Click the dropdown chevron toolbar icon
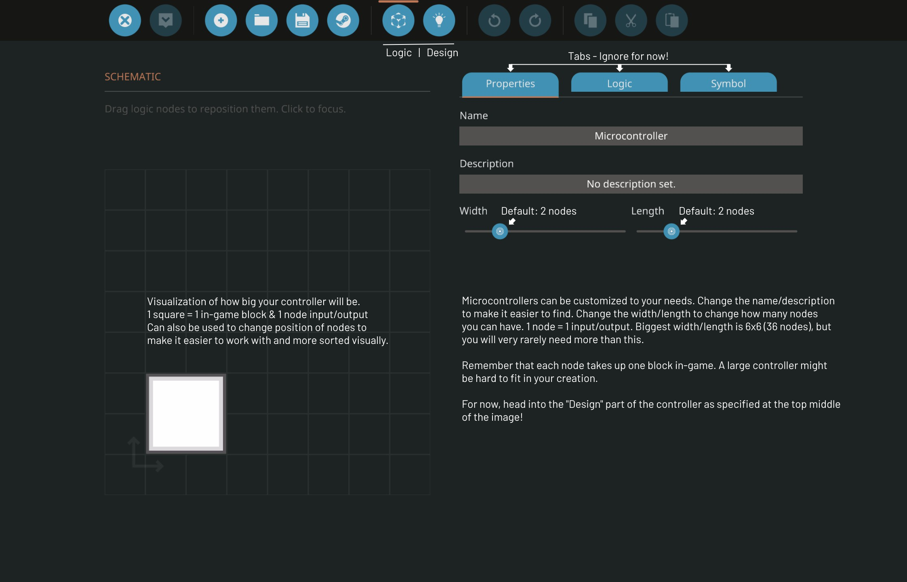 coord(166,20)
